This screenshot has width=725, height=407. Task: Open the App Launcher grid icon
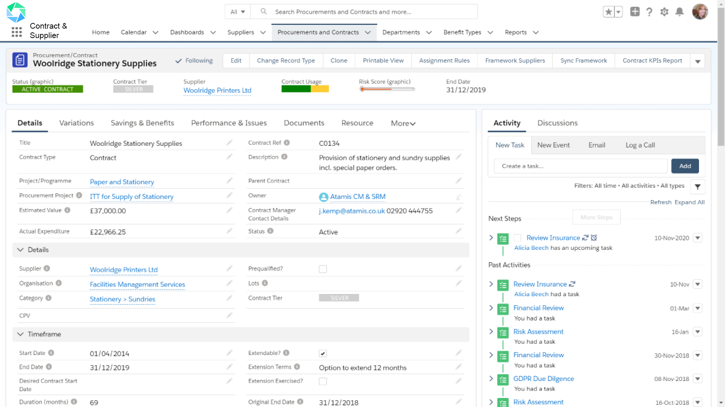click(x=17, y=32)
